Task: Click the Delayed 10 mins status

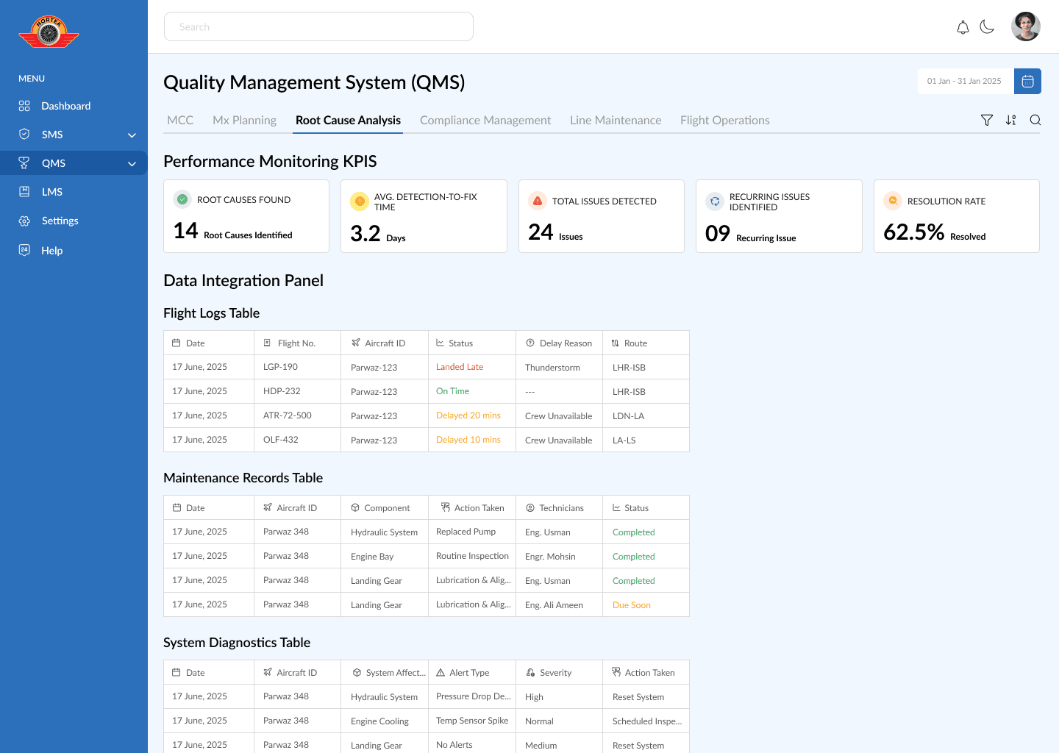Action: [468, 440]
